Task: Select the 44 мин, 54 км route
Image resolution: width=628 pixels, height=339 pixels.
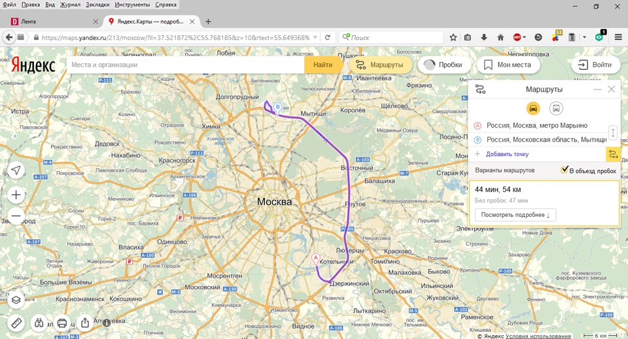Action: pyautogui.click(x=544, y=203)
